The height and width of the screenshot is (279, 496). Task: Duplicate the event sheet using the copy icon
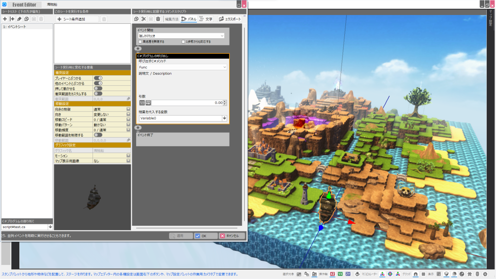(x=27, y=19)
